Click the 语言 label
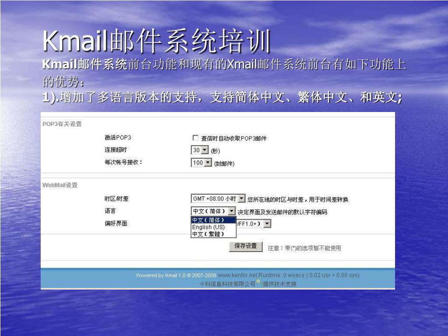This screenshot has height=336, width=448. point(110,211)
